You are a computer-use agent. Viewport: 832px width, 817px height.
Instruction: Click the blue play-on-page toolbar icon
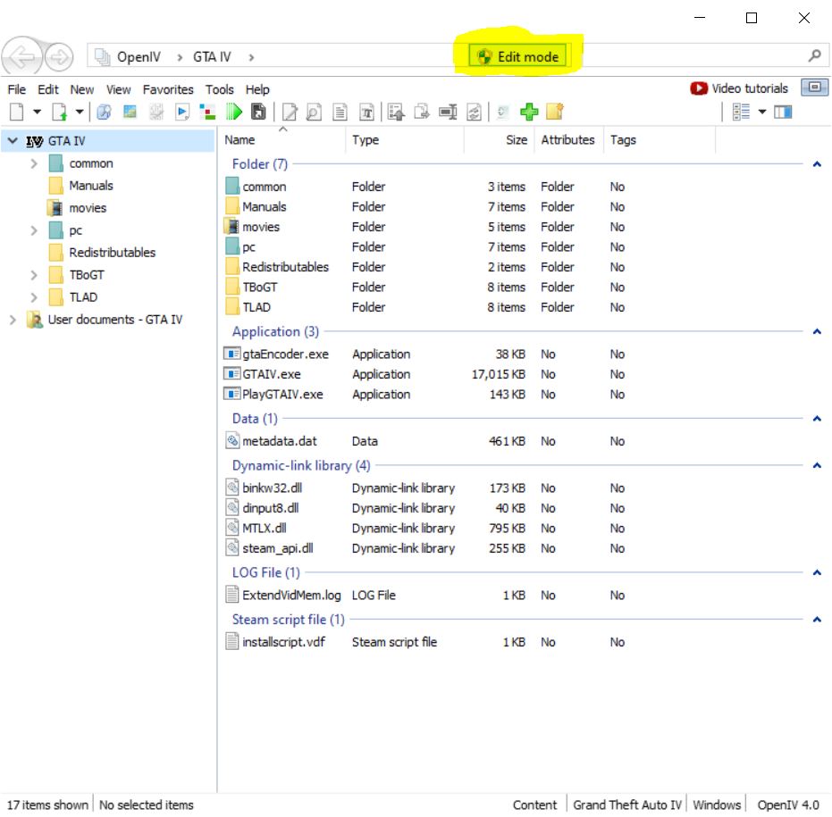(x=182, y=112)
